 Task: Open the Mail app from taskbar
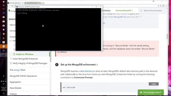(3, 26)
